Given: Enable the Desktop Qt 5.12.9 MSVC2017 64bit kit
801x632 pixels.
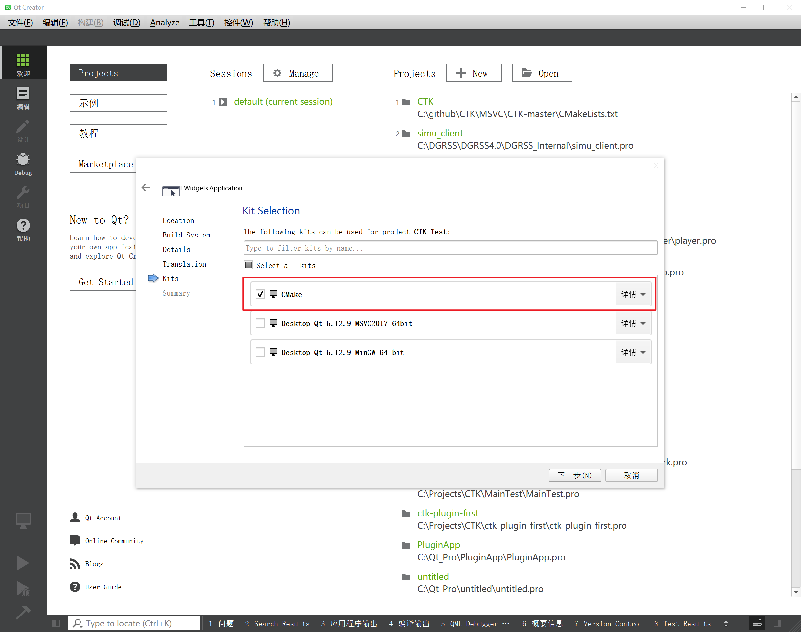Looking at the screenshot, I should (260, 323).
